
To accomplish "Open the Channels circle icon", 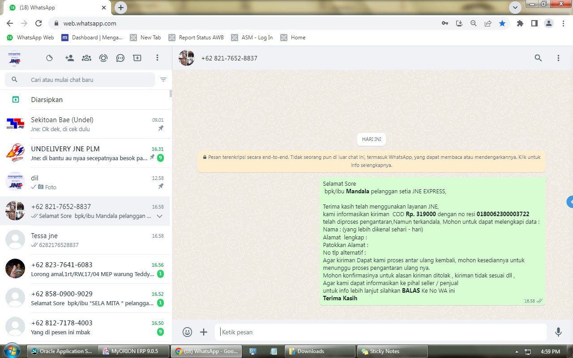I will (x=103, y=58).
